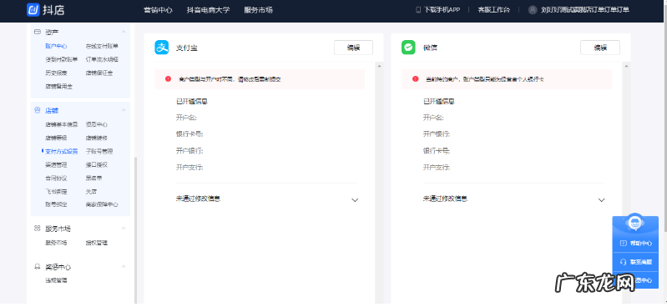Open 接口授权 in the sidebar
The height and width of the screenshot is (307, 667).
point(97,164)
